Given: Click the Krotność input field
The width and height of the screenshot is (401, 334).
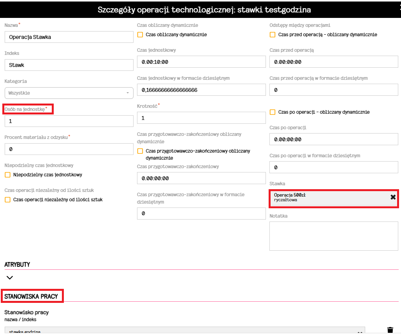Looking at the screenshot, I should 201,118.
